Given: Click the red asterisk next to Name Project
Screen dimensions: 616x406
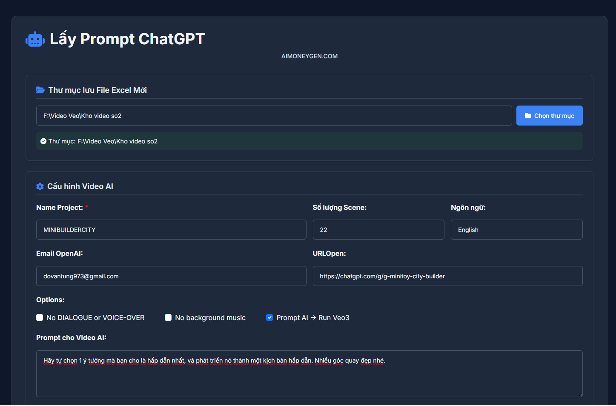Looking at the screenshot, I should 87,207.
